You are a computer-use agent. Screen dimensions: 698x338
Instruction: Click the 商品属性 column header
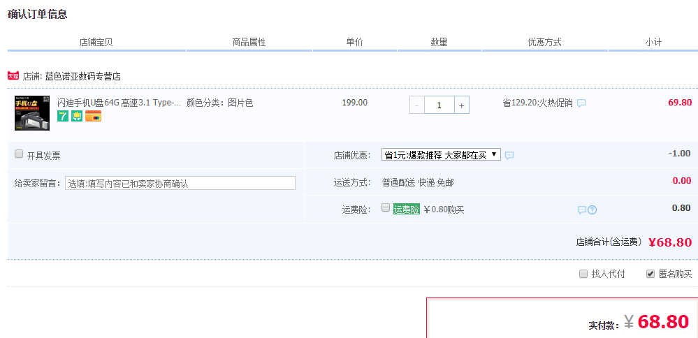(249, 42)
